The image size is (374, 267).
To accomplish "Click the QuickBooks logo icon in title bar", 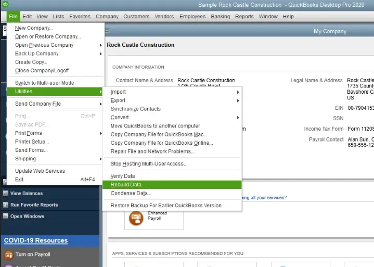I will coord(5,4).
